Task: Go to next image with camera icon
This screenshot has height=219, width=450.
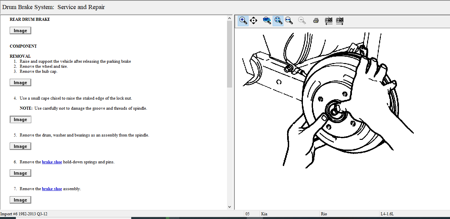Action: point(340,20)
